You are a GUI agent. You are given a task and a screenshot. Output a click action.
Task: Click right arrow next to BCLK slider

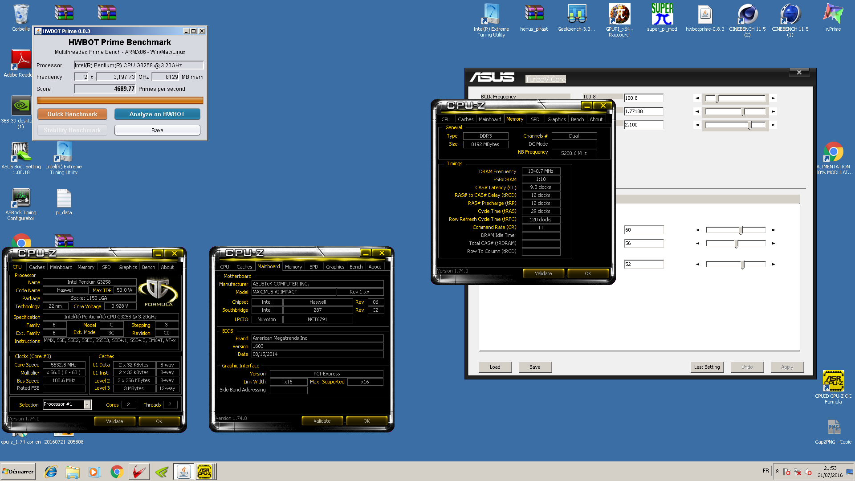[x=774, y=98]
